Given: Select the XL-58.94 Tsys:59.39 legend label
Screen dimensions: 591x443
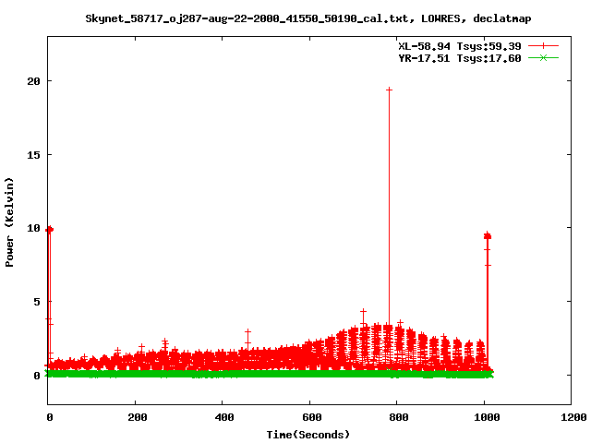Looking at the screenshot, I should coord(460,46).
